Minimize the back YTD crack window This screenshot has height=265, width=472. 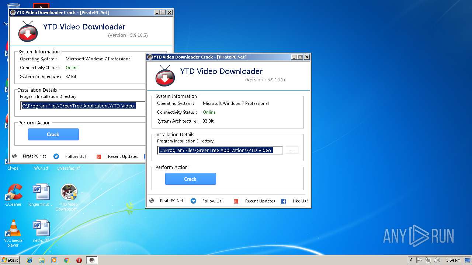click(x=157, y=13)
